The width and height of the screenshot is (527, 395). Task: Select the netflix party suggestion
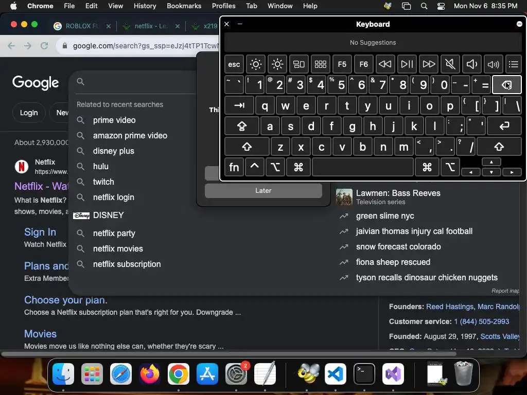click(x=114, y=233)
